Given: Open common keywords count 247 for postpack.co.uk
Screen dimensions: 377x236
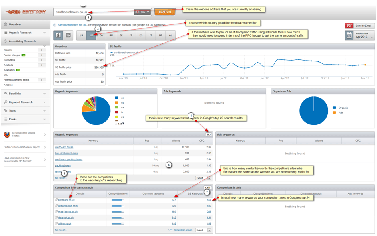Looking at the screenshot, I should pos(174,200).
